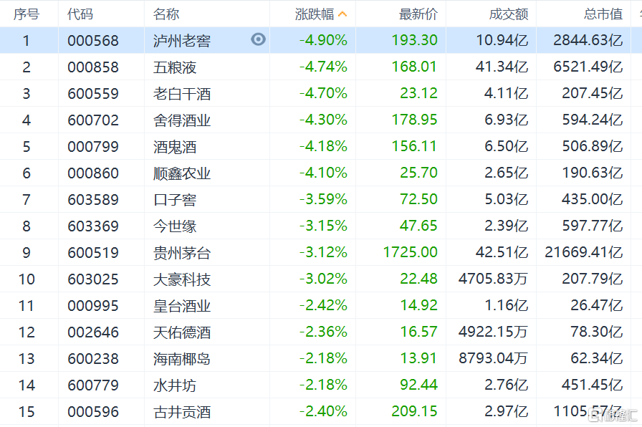Click the row number 12 cell
Screen dimensions: 642x427
pyautogui.click(x=27, y=332)
